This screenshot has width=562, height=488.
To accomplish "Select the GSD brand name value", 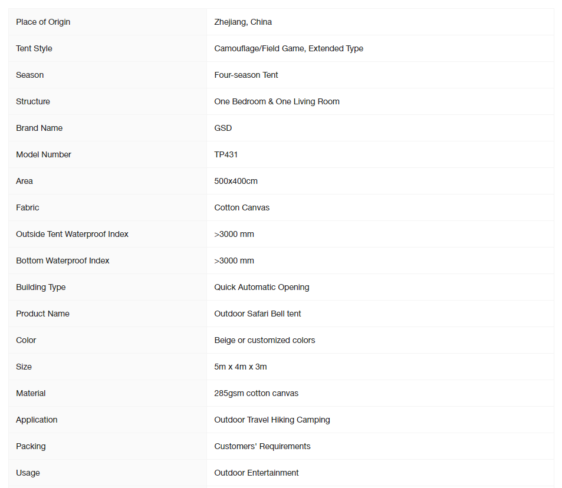I will (223, 128).
